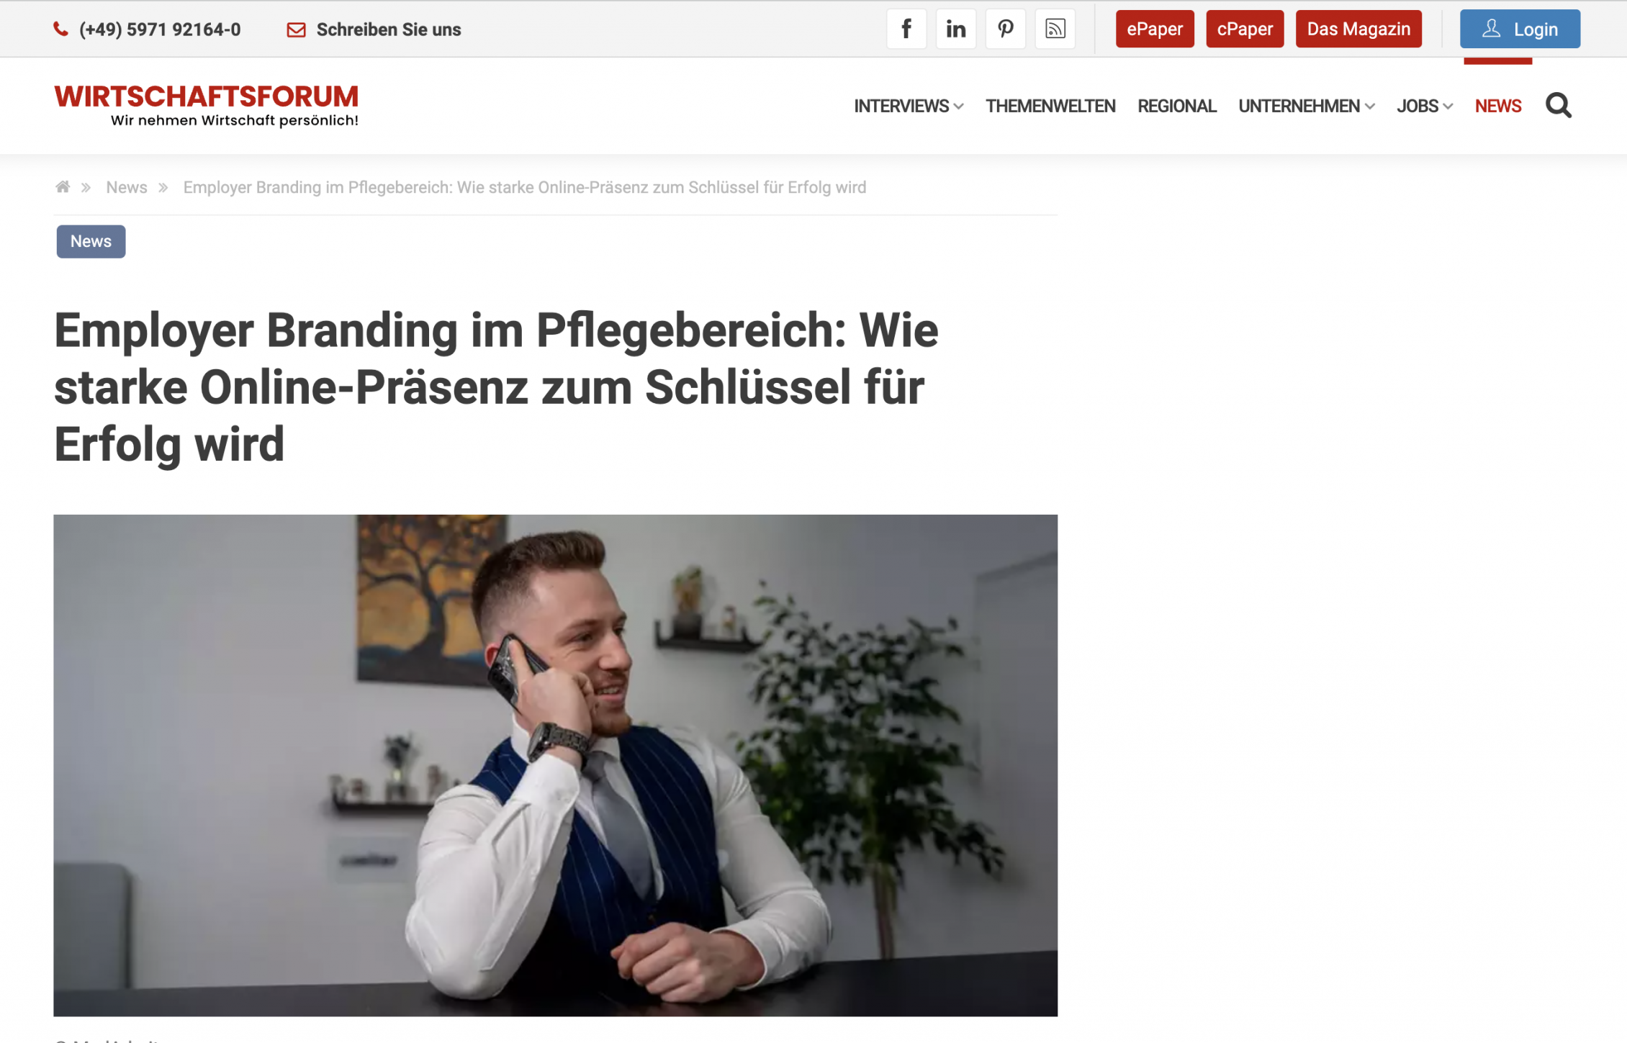Click the red phone icon

(61, 30)
